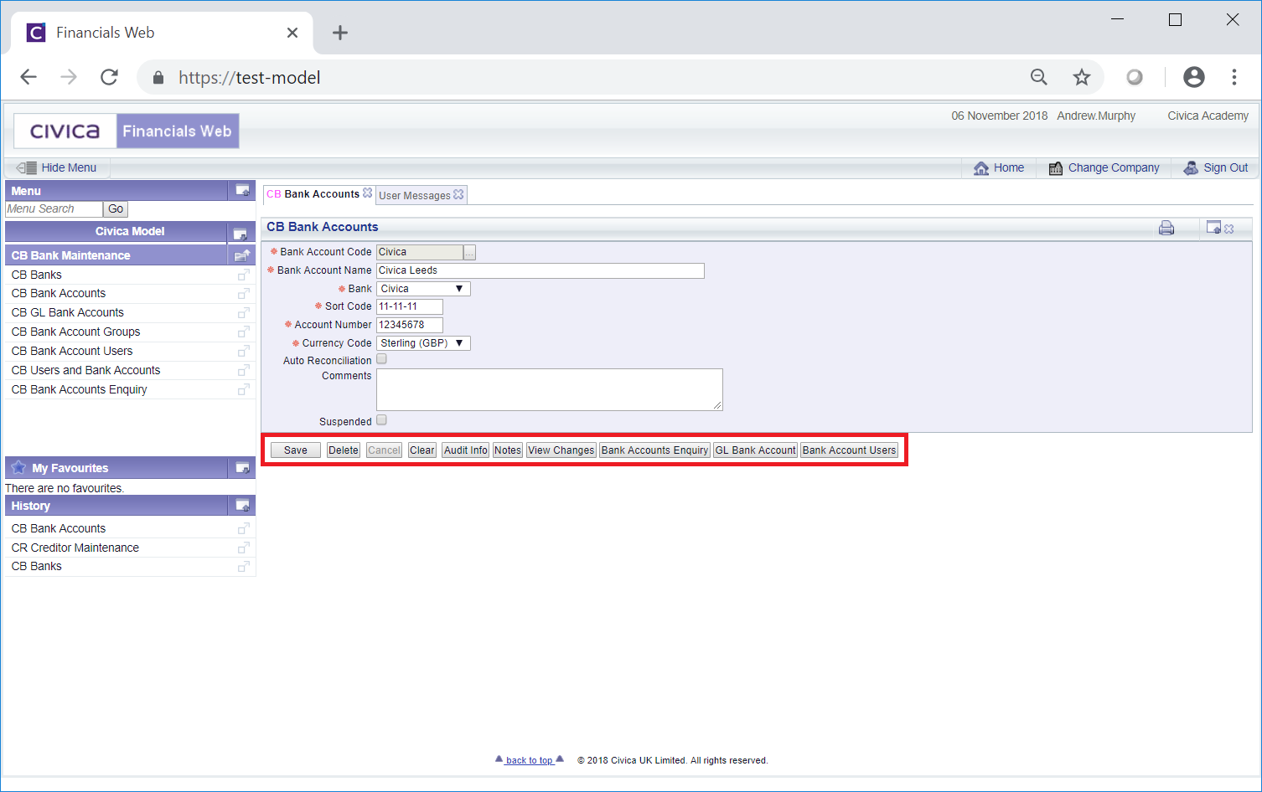Open CB GL Bank Accounts menu item

coord(67,312)
